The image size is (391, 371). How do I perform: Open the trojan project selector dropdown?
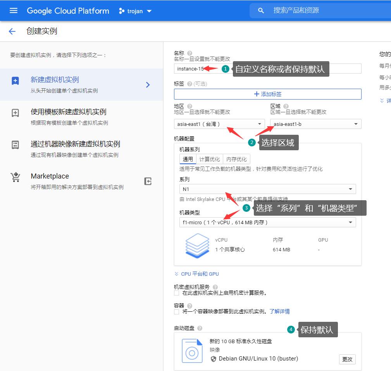[135, 11]
